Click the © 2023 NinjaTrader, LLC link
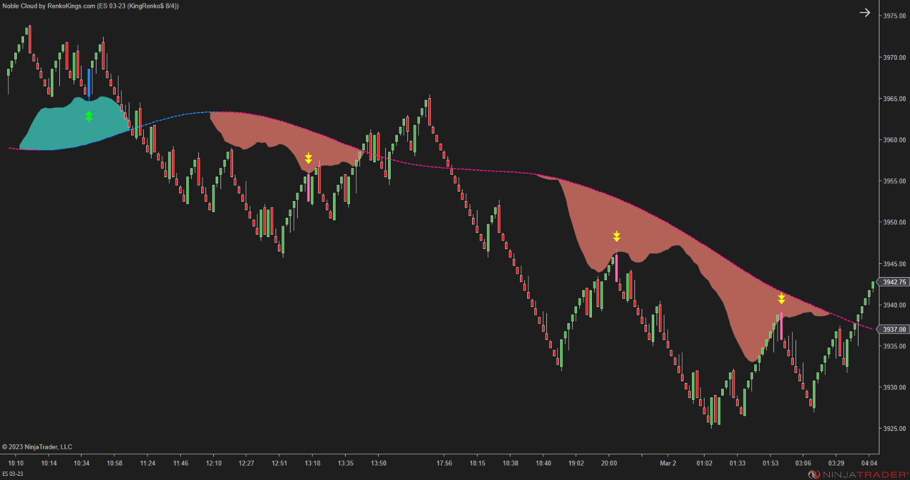 tap(37, 446)
